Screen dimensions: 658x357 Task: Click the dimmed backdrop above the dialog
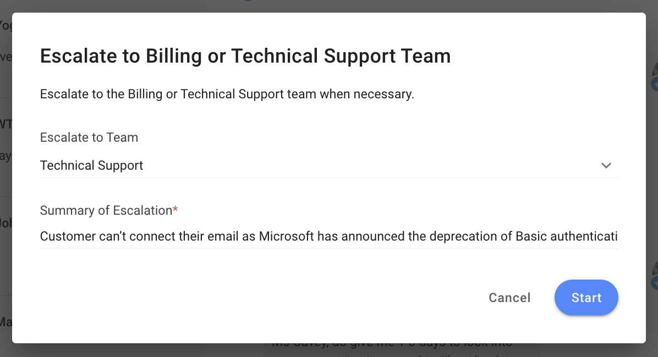pos(385,5)
